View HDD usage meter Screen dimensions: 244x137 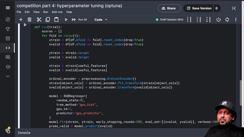click(x=189, y=19)
